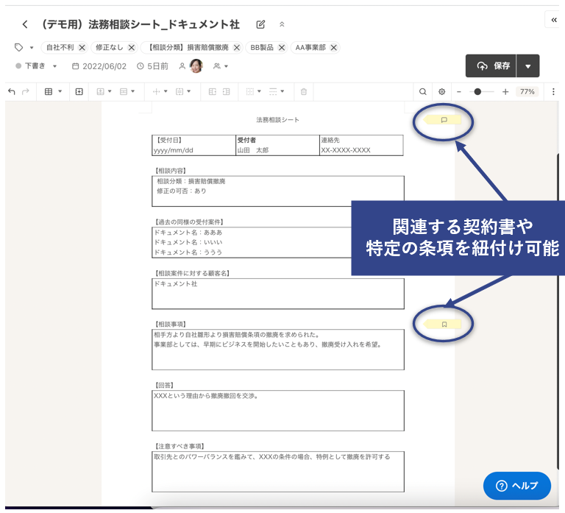Click the search magnifier icon
The image size is (565, 513).
pyautogui.click(x=423, y=92)
